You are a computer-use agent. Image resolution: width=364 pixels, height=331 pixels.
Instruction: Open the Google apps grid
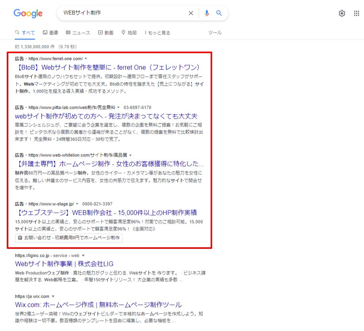[x=356, y=13]
